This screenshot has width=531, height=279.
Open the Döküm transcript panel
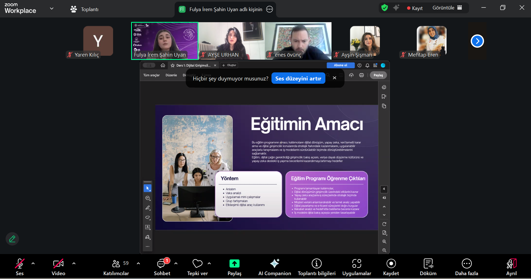pos(428,267)
